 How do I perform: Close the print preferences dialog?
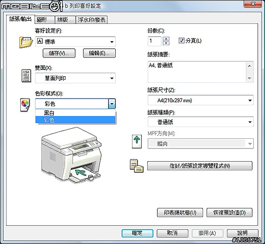[x=253, y=4]
